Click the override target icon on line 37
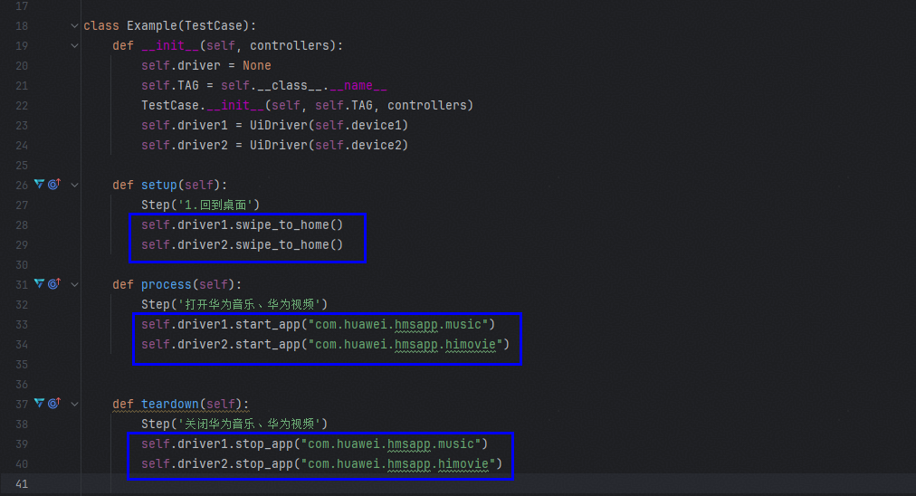The height and width of the screenshot is (496, 916). (54, 403)
